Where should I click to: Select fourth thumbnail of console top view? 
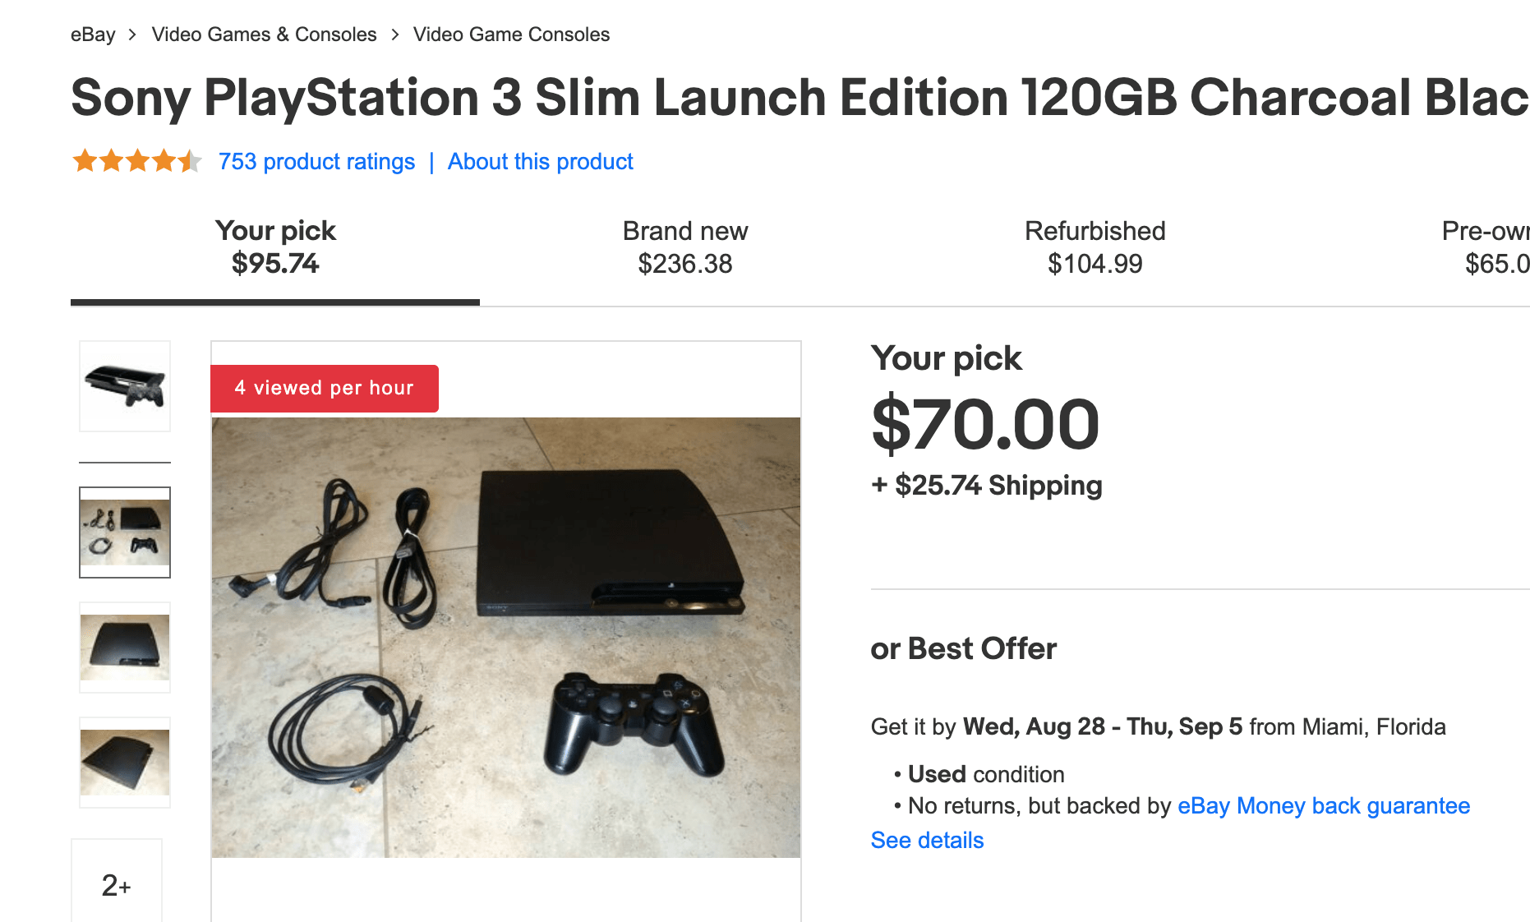point(125,762)
